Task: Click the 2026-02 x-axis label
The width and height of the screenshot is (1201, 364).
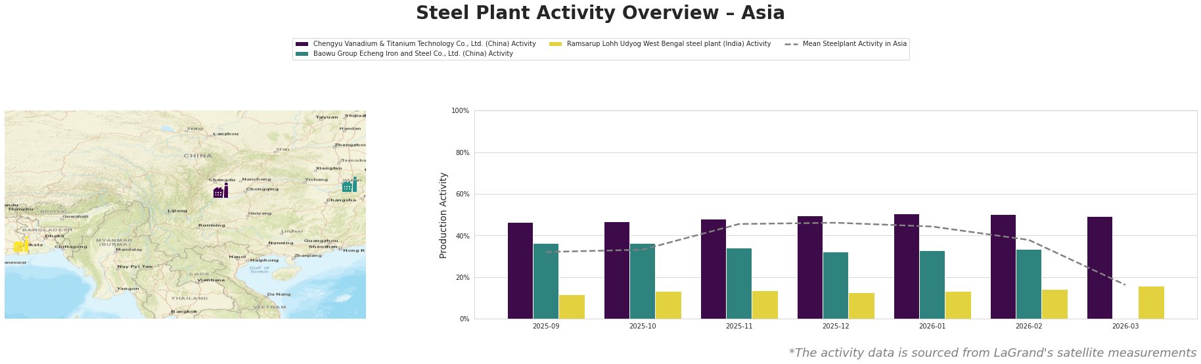Action: coord(1029,326)
